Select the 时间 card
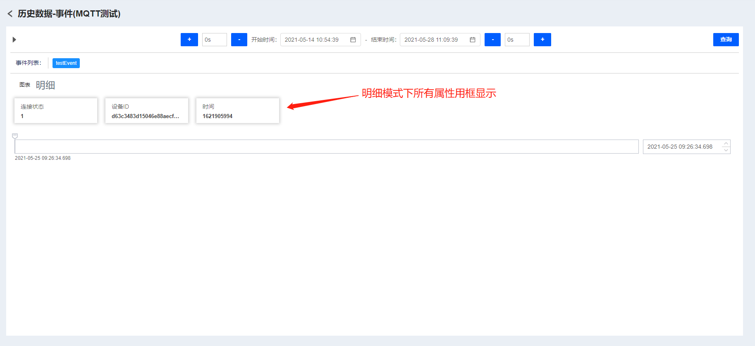Viewport: 755px width, 346px height. 238,111
